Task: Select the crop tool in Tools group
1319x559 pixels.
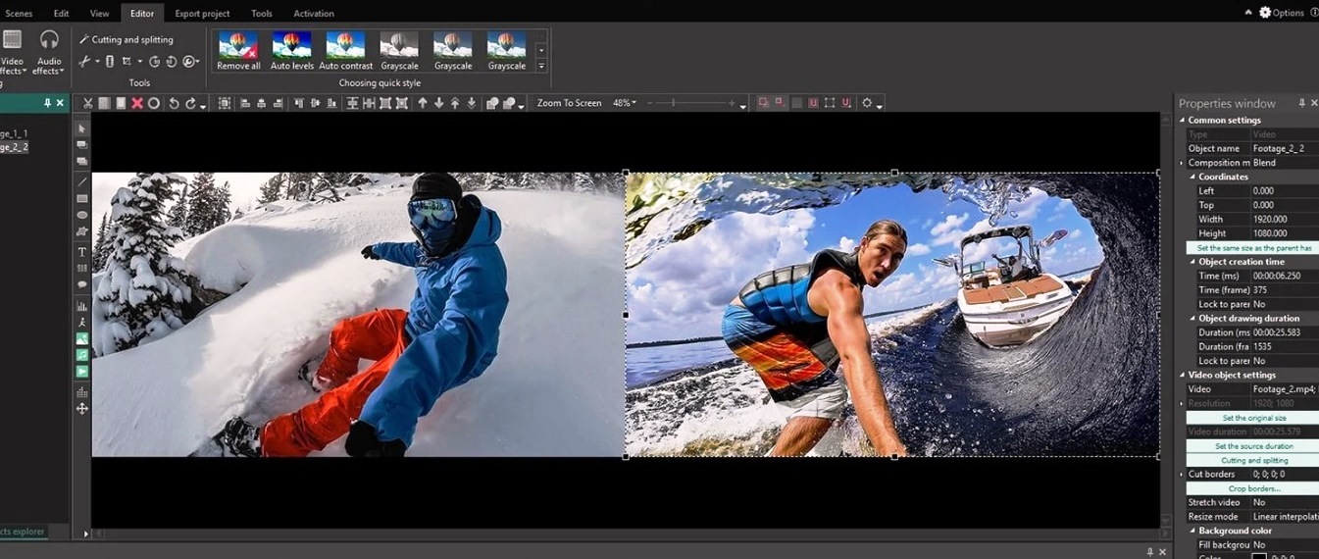Action: [x=127, y=61]
